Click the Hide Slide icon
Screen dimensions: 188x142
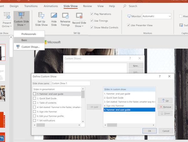coord(54,15)
